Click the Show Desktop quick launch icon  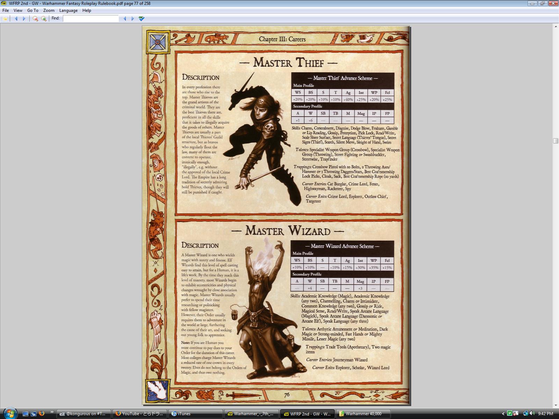25,414
